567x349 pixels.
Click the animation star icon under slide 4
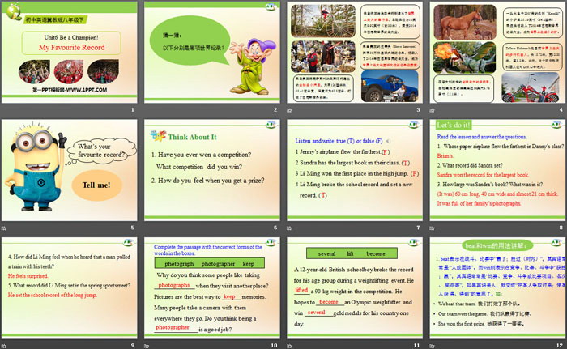(432, 110)
